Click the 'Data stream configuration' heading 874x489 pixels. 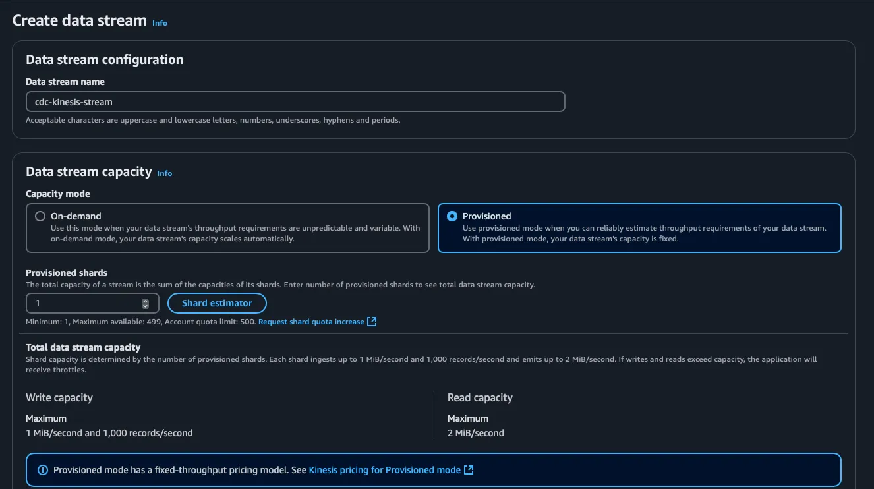click(104, 59)
